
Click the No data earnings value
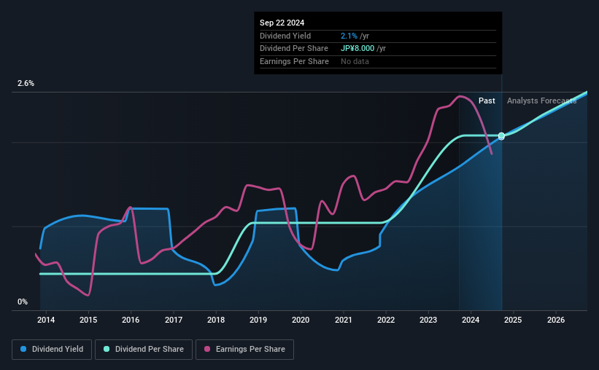[355, 61]
